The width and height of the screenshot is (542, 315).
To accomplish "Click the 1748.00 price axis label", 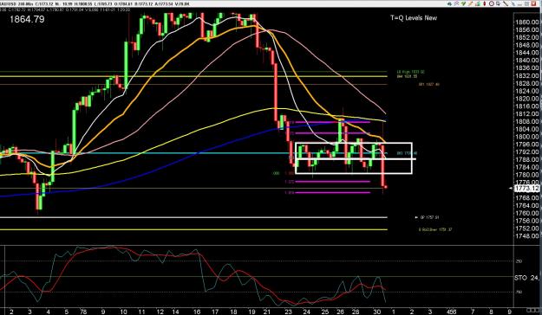I will [526, 236].
